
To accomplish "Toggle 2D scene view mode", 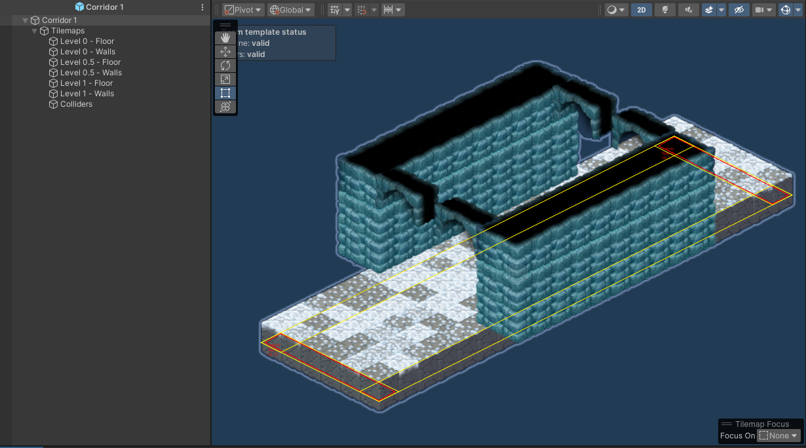I will pyautogui.click(x=641, y=10).
